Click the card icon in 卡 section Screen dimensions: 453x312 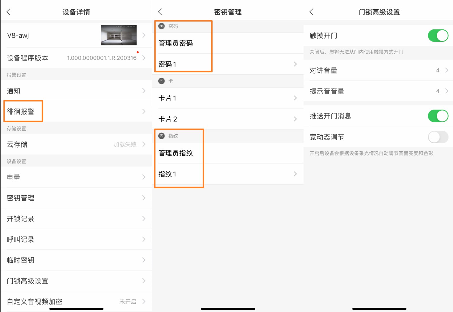[162, 81]
